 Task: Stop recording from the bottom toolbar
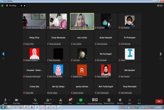pos(96,100)
